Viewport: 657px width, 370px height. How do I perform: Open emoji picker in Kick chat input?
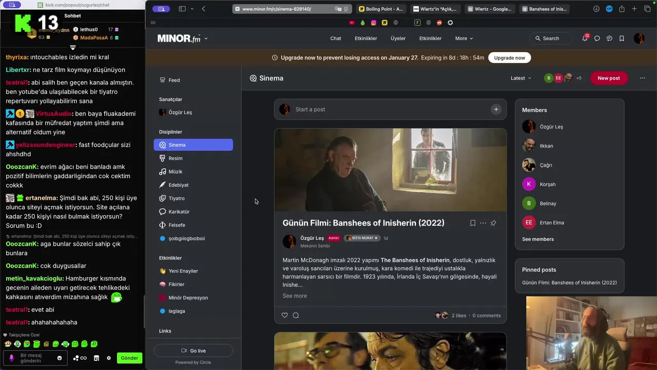click(60, 358)
